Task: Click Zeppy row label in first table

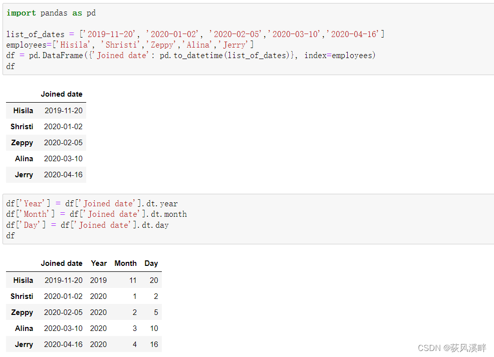Action: pyautogui.click(x=22, y=143)
